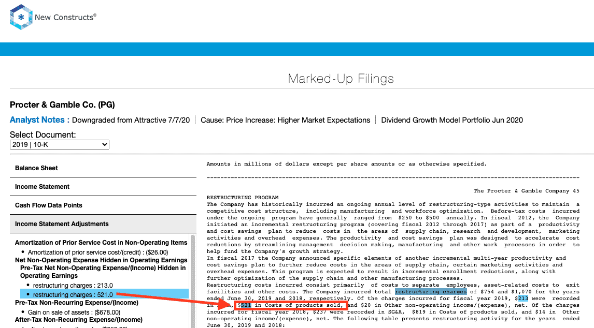Click the Pre-Tax Net Non-Operating Expense/(Income) subheading
This screenshot has height=328, width=594.
[103, 272]
